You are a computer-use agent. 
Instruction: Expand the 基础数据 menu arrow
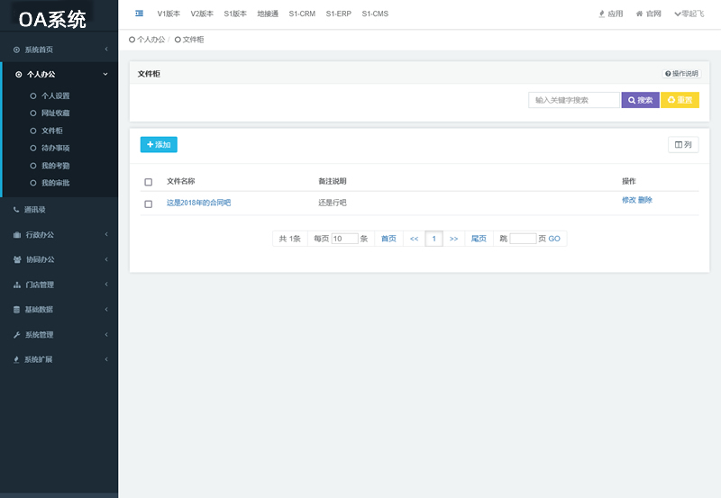coord(106,309)
